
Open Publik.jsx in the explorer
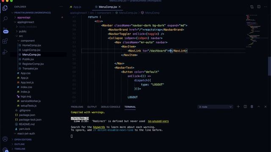point(28,59)
